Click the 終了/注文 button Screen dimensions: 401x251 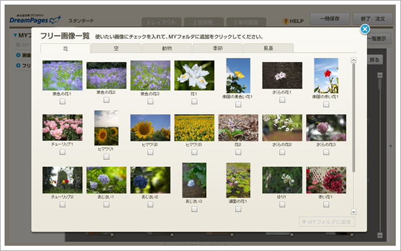coord(372,19)
